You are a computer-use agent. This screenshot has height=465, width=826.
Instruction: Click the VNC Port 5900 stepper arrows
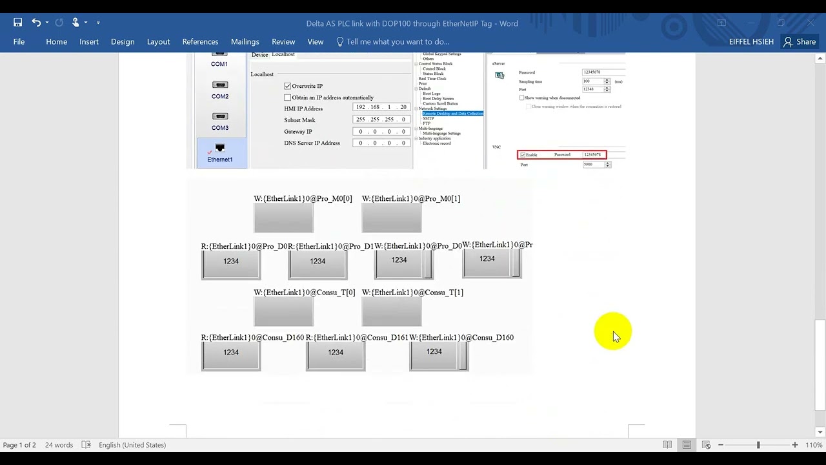coord(608,165)
